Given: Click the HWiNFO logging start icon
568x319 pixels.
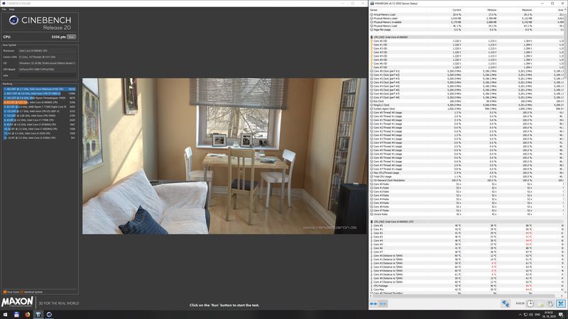Looking at the screenshot, I should tap(541, 304).
